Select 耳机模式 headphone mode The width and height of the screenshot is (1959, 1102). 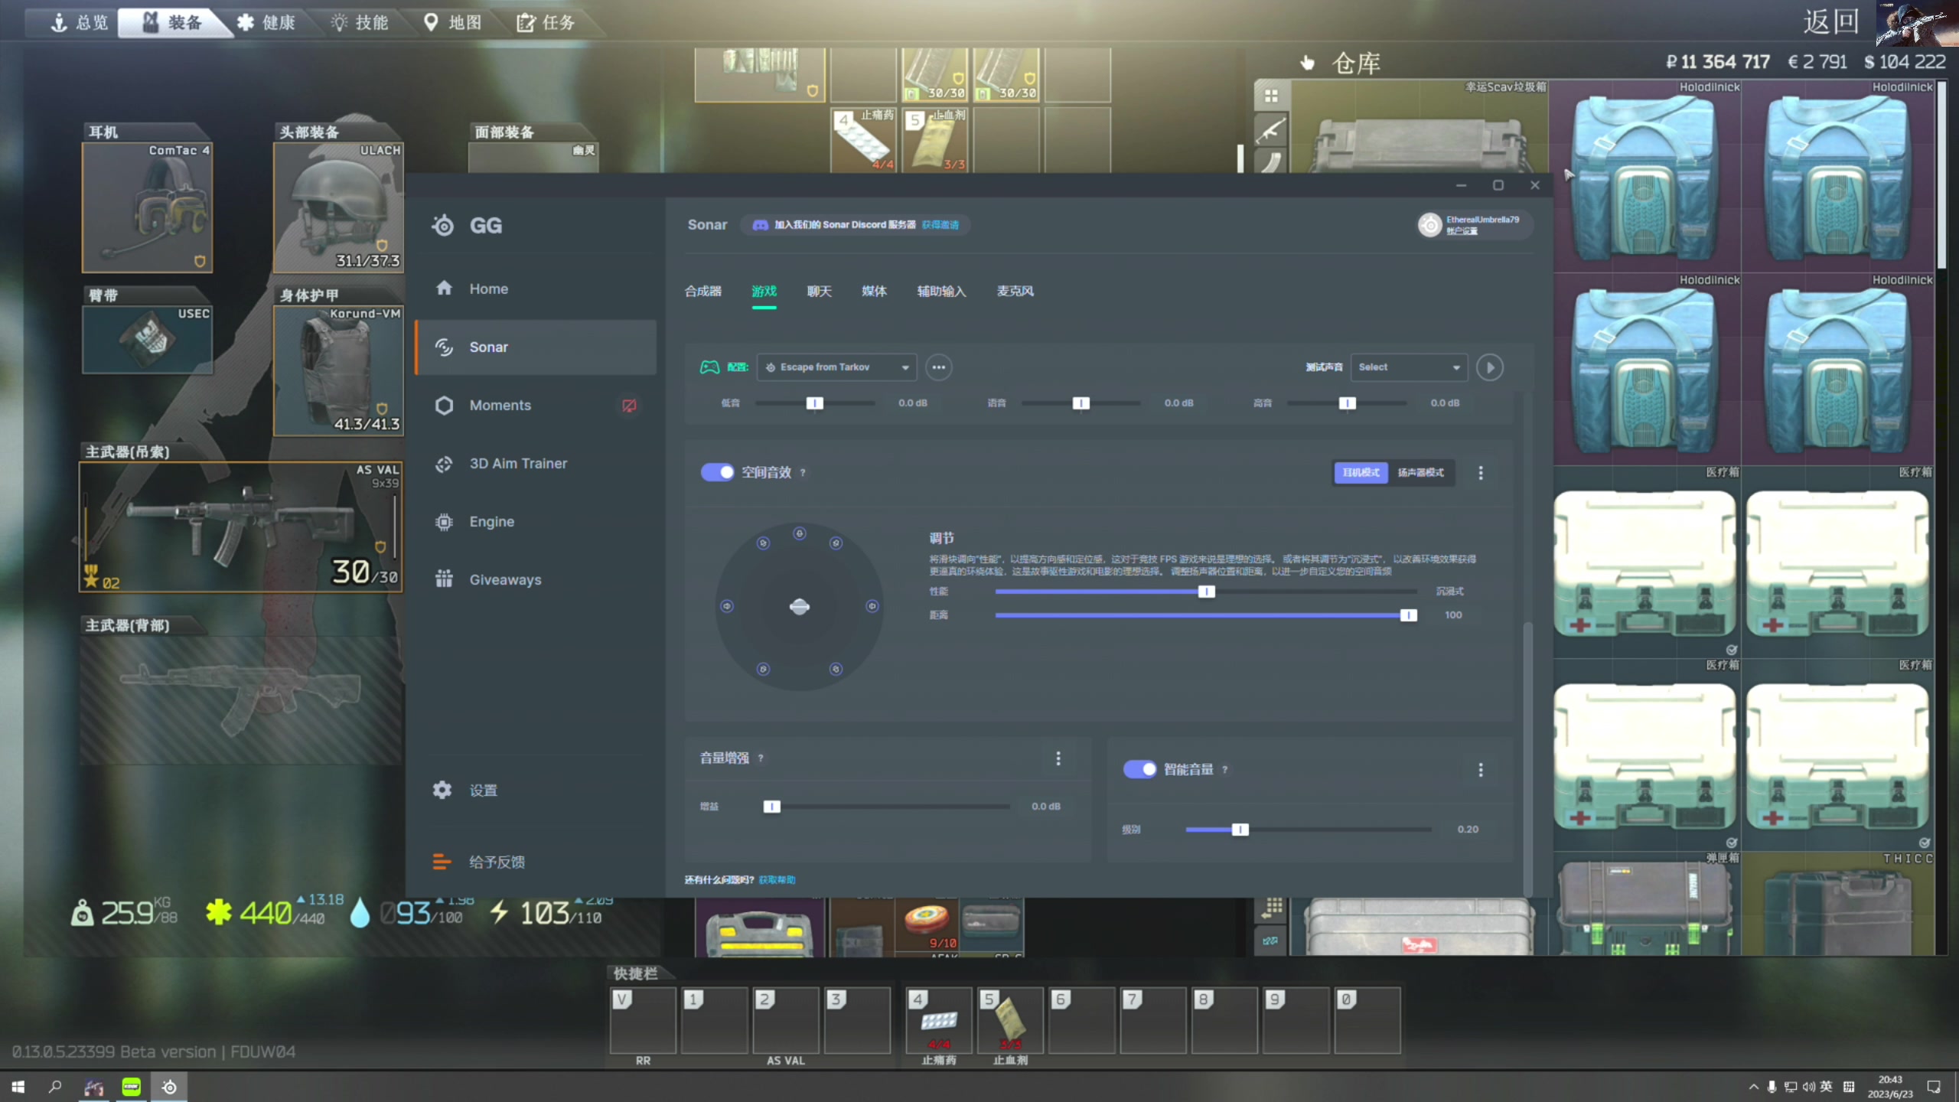1361,472
